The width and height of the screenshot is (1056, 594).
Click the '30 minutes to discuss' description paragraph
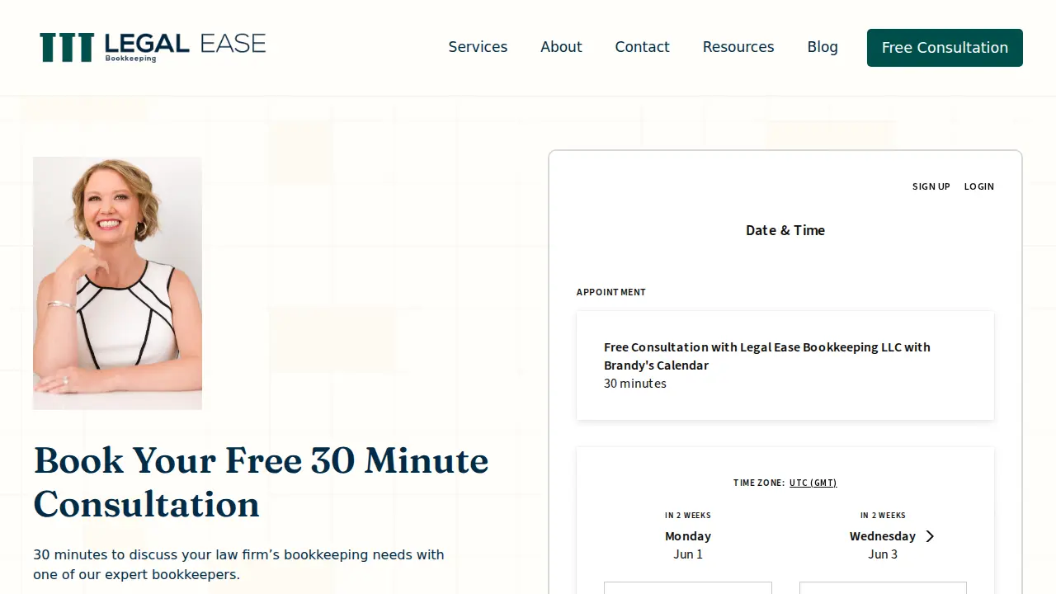(x=238, y=564)
